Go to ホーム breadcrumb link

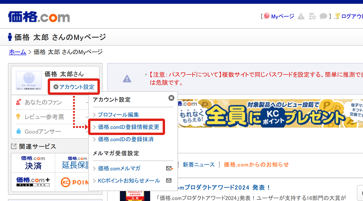(17, 52)
